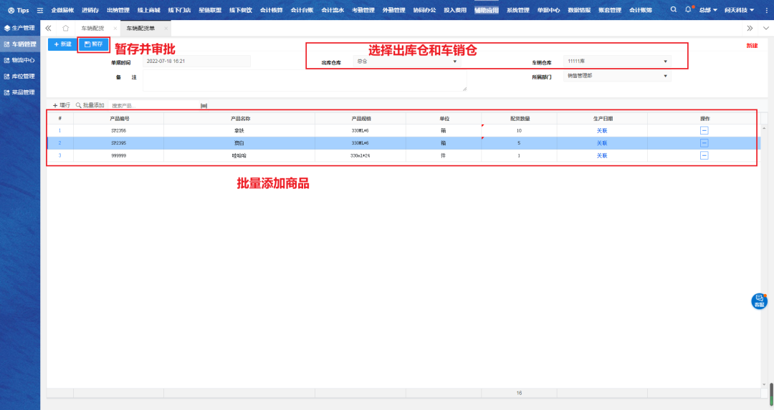Expand the 出库仓库 warehouse dropdown
Viewport: 774px width, 410px height.
(454, 62)
